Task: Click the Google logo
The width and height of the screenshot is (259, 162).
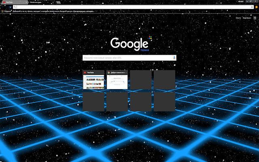Action: click(x=129, y=44)
